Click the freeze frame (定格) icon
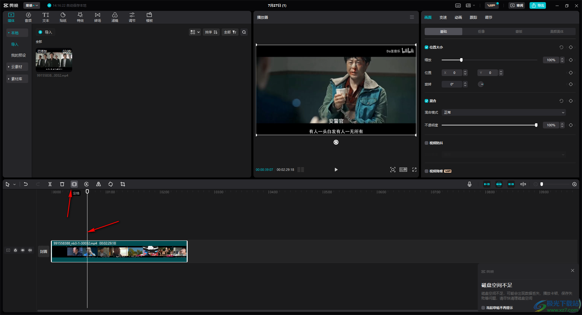 [74, 184]
